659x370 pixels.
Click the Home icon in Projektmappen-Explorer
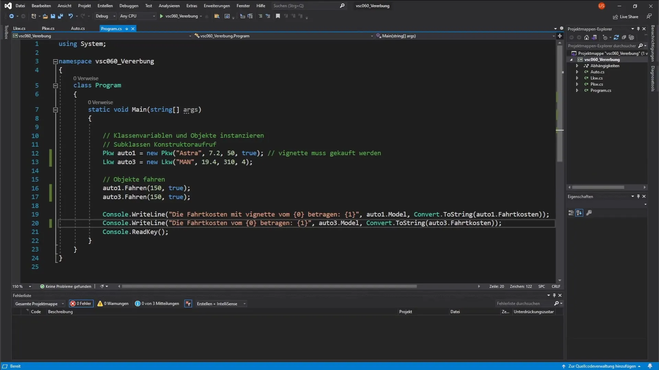587,37
